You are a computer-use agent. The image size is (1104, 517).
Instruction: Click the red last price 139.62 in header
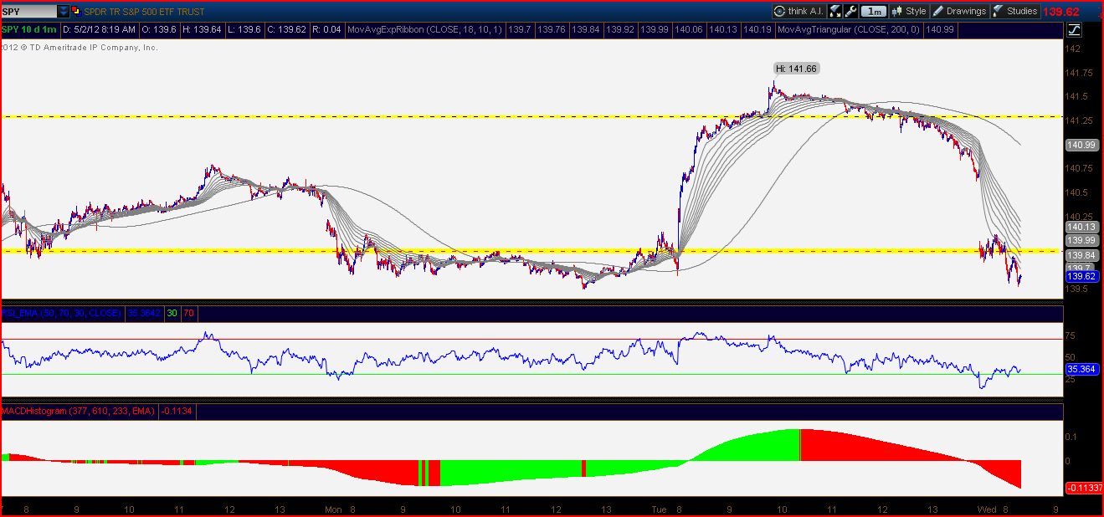pos(1061,12)
